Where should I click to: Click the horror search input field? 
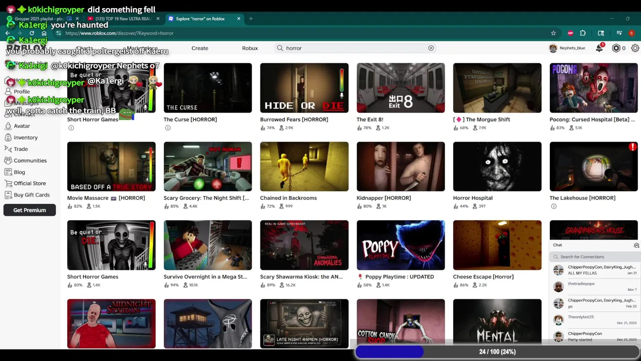click(356, 48)
